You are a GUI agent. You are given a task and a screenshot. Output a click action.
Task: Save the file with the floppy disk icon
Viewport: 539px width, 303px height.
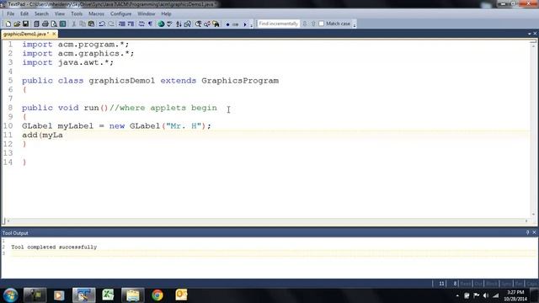[26, 24]
